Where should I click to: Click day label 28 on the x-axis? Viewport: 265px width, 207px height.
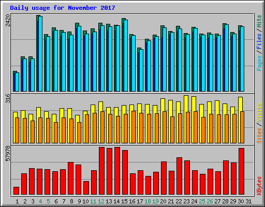pyautogui.click(x=225, y=201)
